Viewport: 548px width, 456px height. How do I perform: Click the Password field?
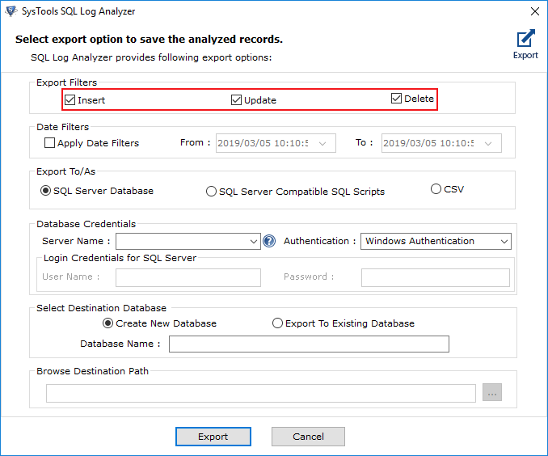436,277
